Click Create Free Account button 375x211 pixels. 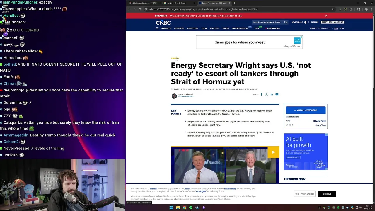tap(332, 22)
